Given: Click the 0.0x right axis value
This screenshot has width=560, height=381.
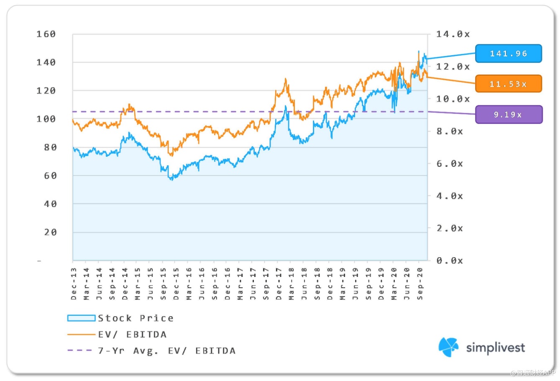Looking at the screenshot, I should tap(450, 261).
